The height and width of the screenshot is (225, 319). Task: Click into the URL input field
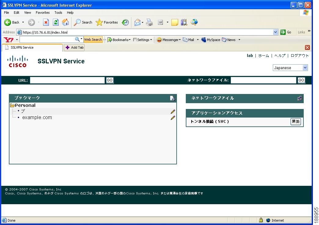click(x=67, y=80)
